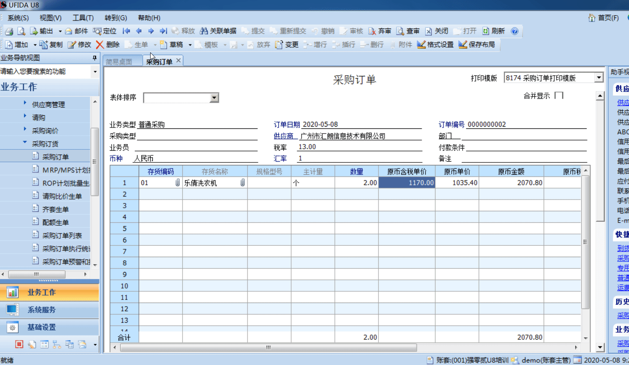Open the 打印模版 dropdown
Viewport: 629px width, 365px height.
tap(598, 78)
